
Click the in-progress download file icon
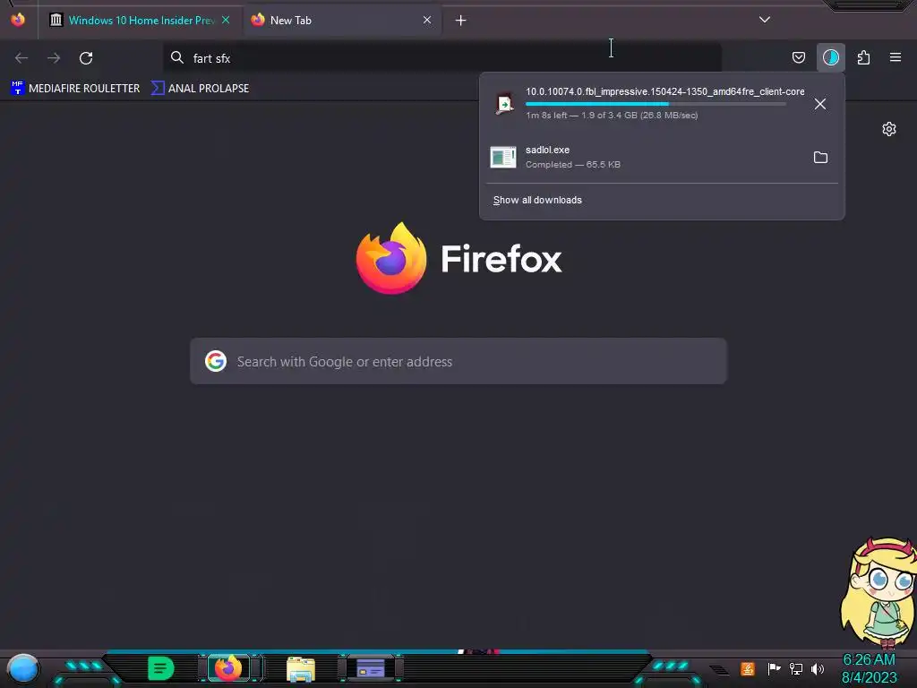[x=504, y=104]
